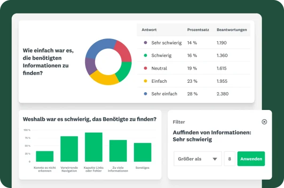This screenshot has width=284, height=188.
Task: Click the 'Sonstiges' axis label
Action: [x=142, y=168]
